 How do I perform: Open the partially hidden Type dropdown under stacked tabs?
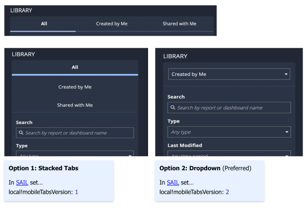[x=75, y=154]
